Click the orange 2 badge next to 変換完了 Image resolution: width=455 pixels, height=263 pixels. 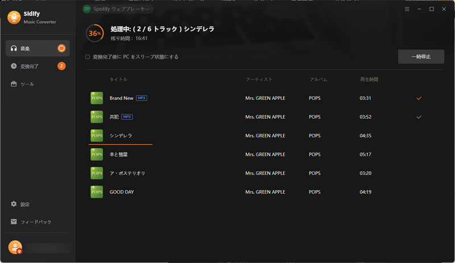point(61,66)
